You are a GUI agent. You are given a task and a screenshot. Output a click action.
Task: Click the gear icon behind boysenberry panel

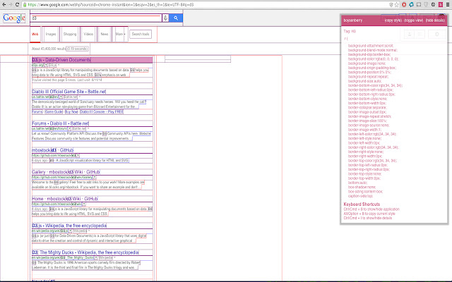437,35
